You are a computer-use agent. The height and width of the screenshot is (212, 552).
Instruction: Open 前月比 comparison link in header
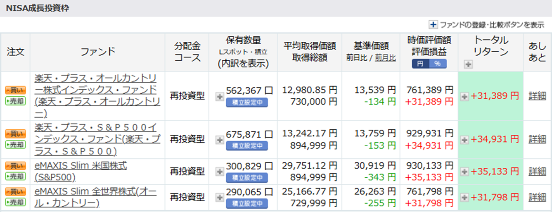[x=385, y=58]
